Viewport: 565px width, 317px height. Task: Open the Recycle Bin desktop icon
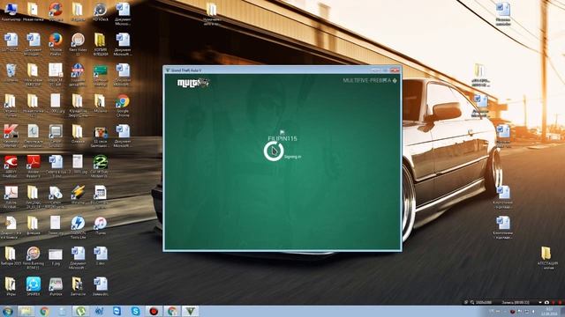coord(11,73)
